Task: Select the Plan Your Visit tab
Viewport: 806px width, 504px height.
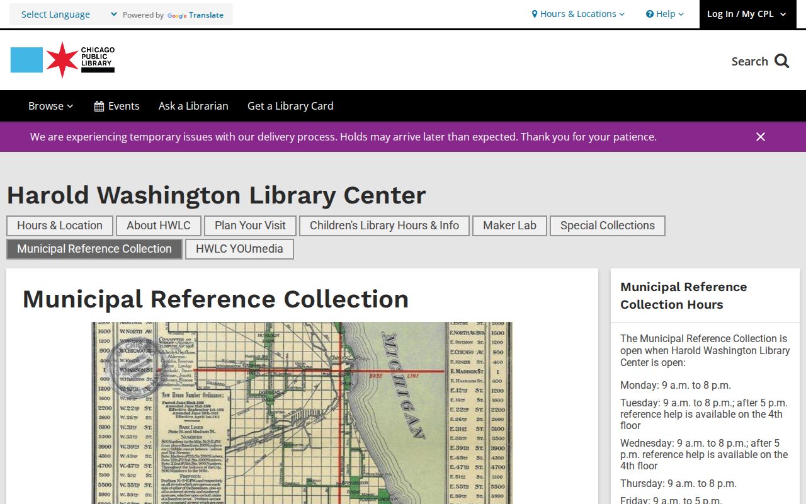Action: [x=250, y=226]
